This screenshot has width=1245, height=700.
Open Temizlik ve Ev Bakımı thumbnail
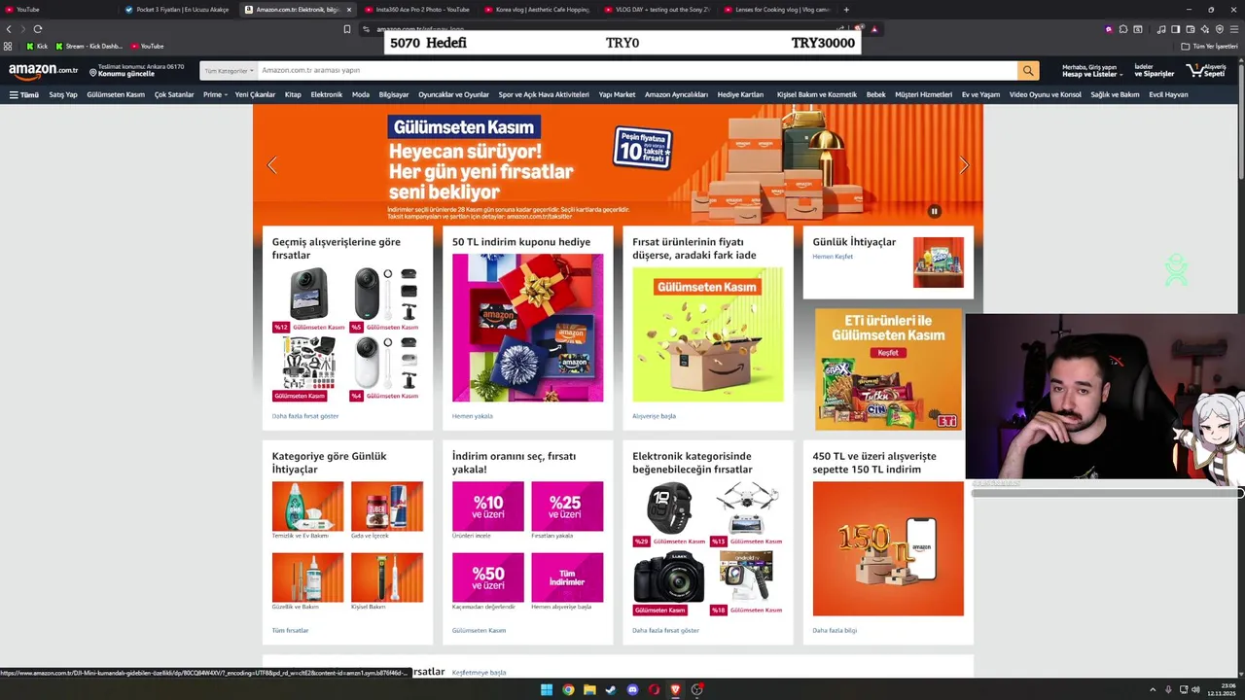tap(307, 506)
